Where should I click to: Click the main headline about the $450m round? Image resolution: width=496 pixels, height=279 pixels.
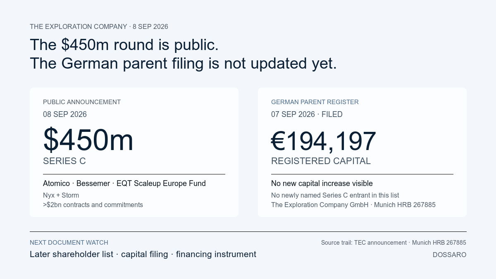pyautogui.click(x=184, y=54)
